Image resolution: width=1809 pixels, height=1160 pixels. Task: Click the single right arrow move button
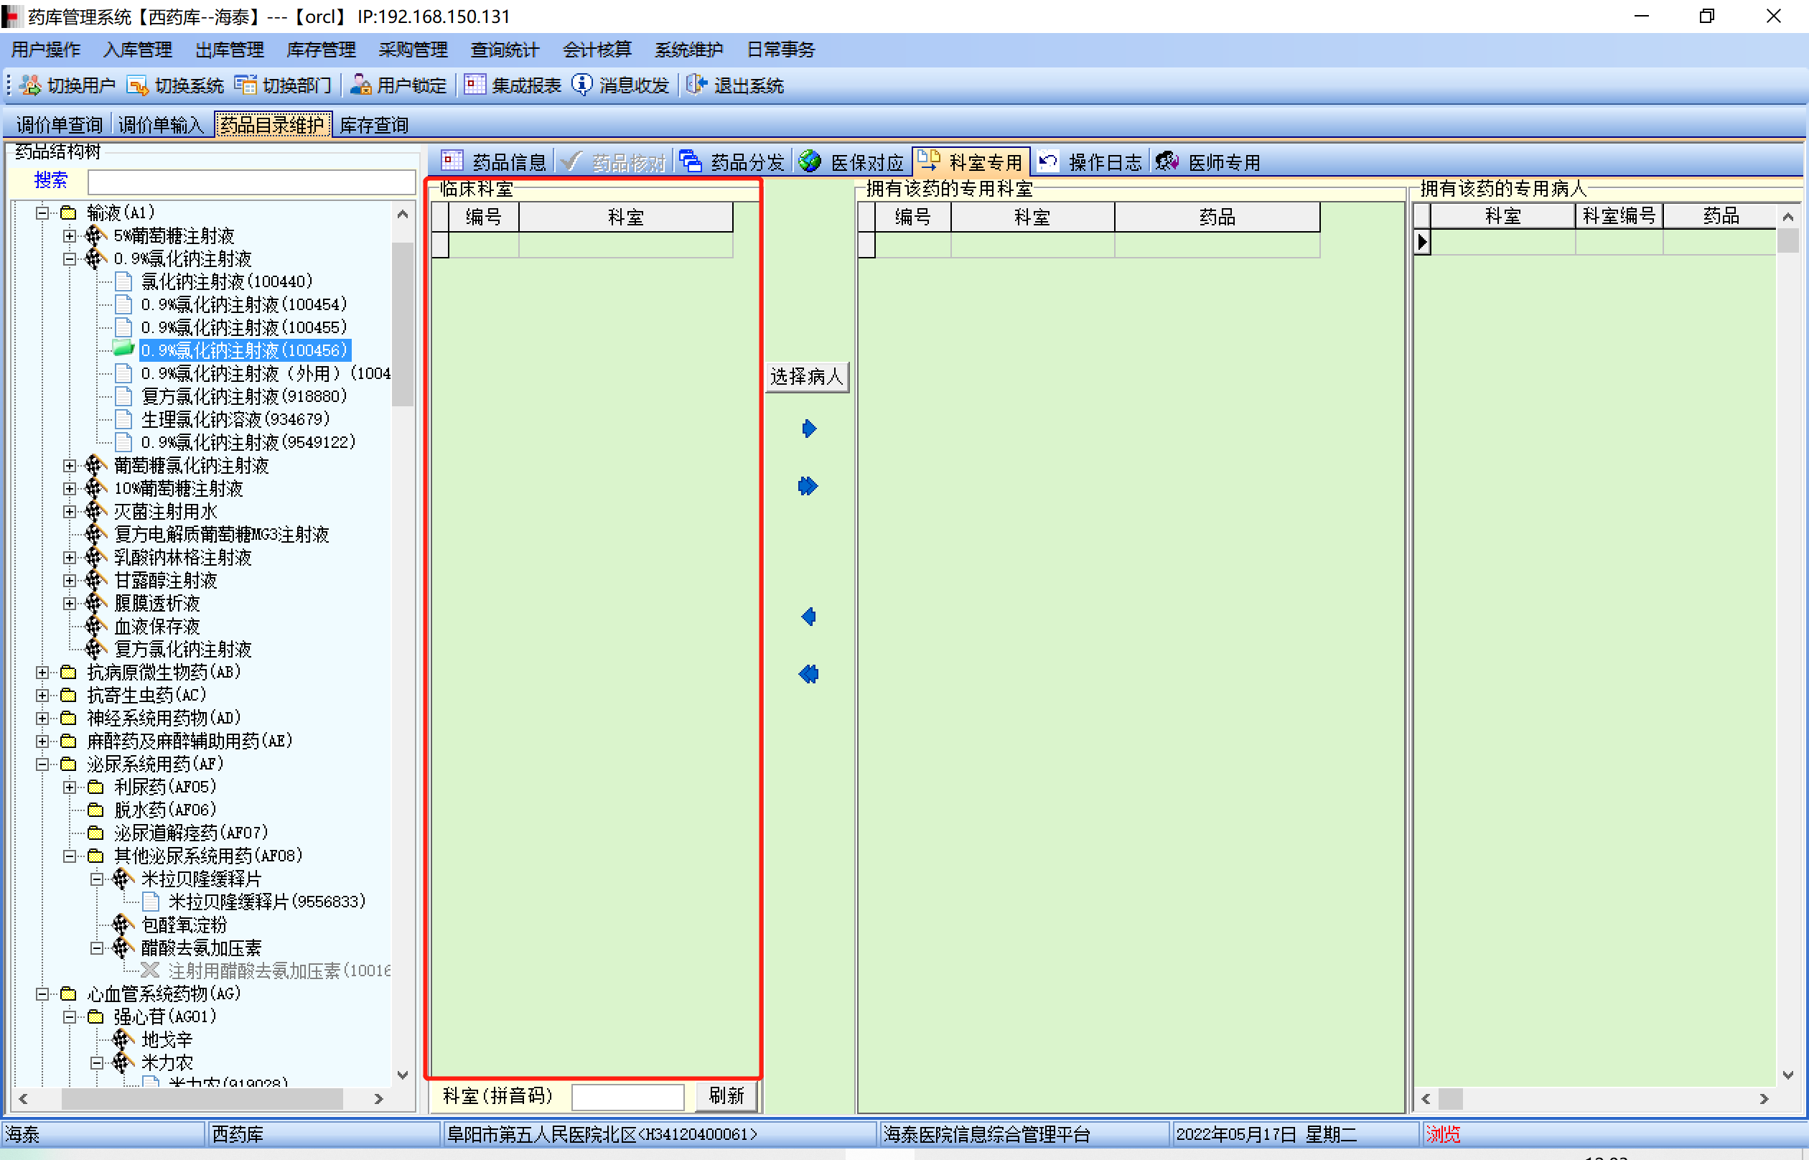click(808, 429)
